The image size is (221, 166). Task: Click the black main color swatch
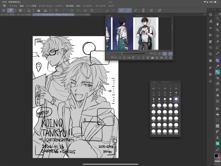point(216,156)
